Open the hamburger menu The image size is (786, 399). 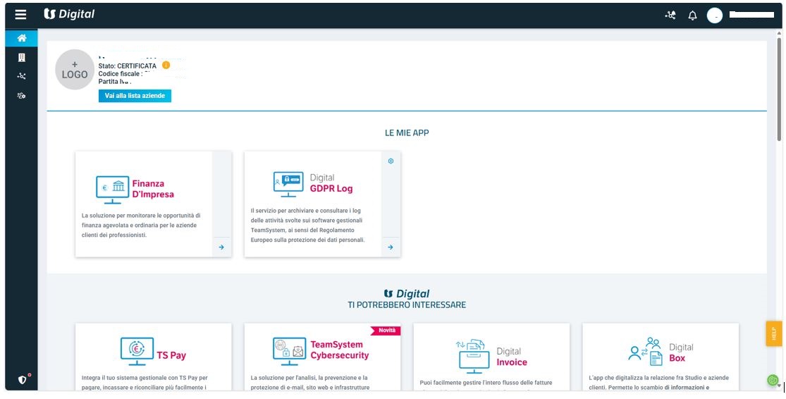click(20, 15)
